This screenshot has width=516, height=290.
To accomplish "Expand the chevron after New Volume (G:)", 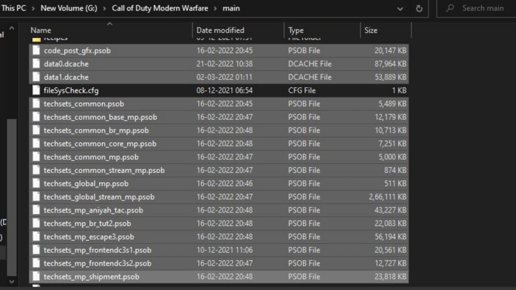I will [x=104, y=9].
